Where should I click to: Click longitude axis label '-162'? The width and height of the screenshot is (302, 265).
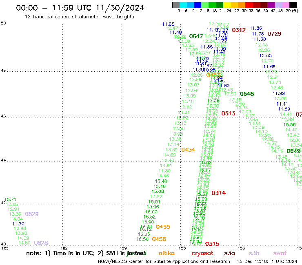(x=62, y=248)
